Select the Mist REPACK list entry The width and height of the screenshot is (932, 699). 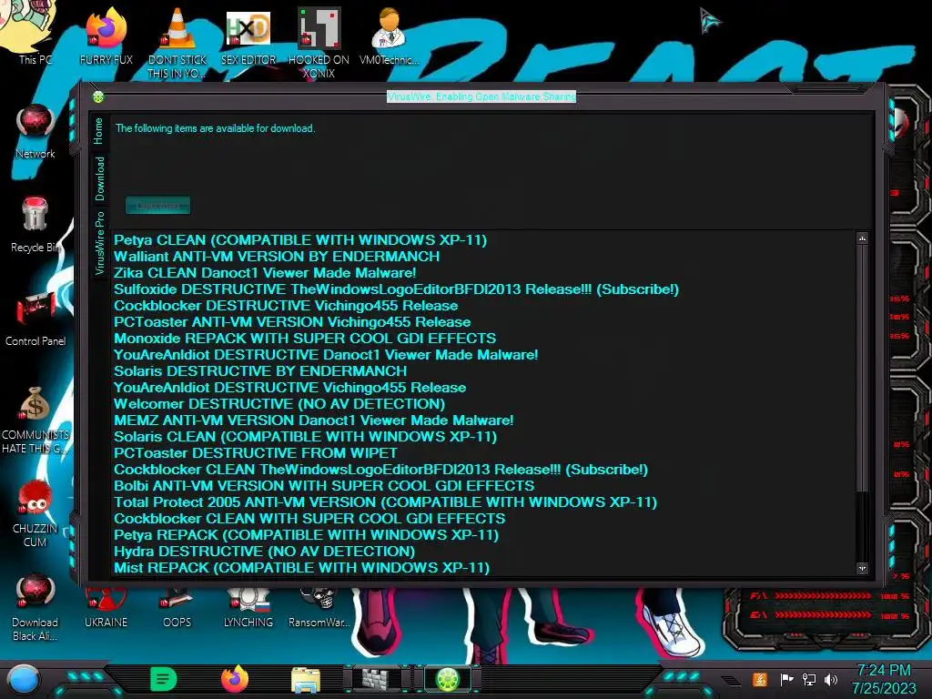point(302,568)
